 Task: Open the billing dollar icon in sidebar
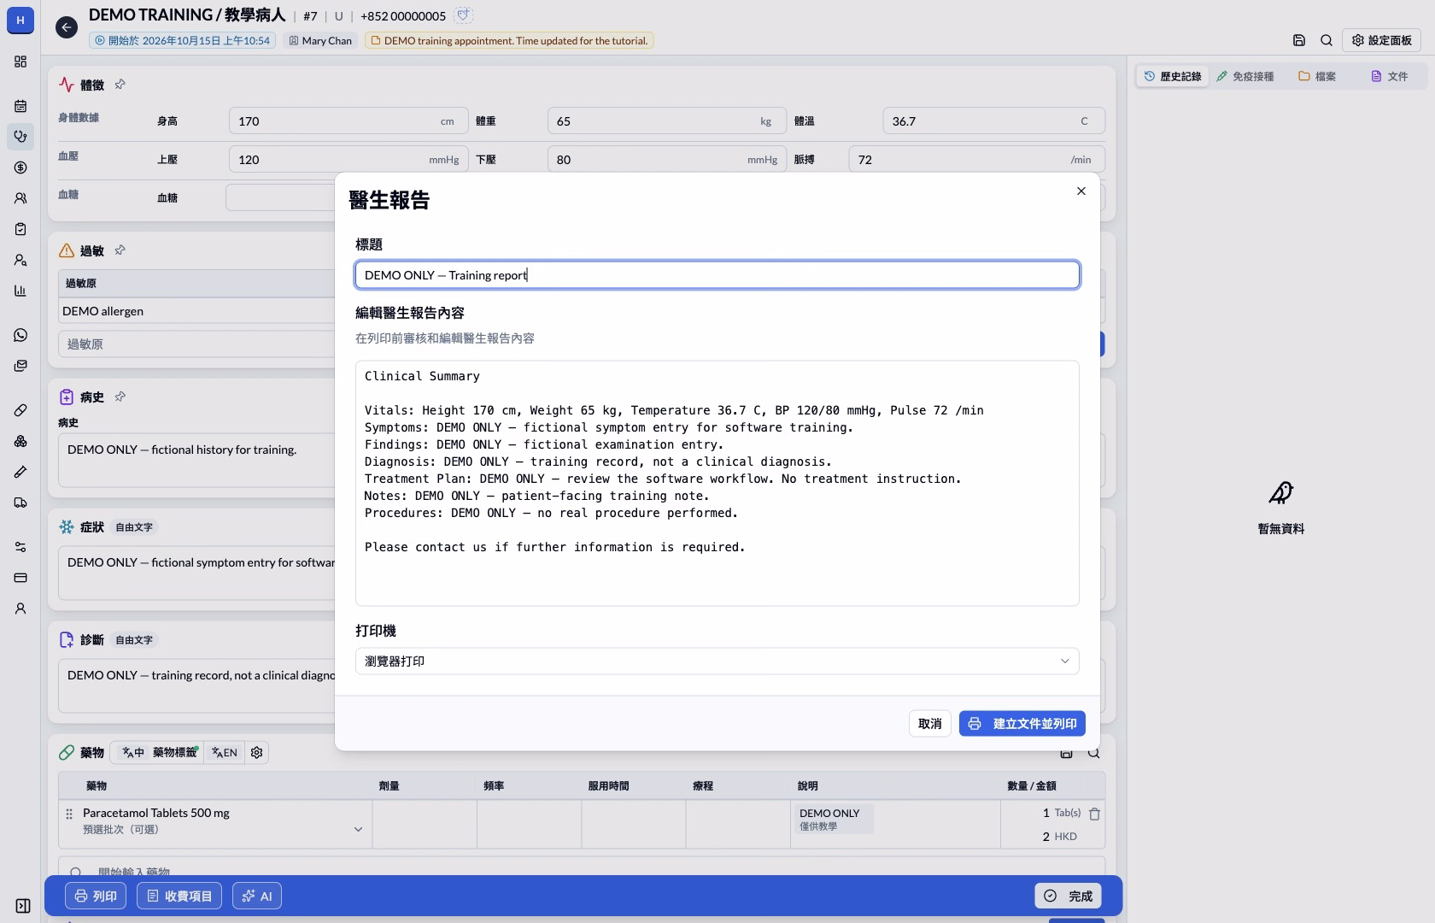20,168
